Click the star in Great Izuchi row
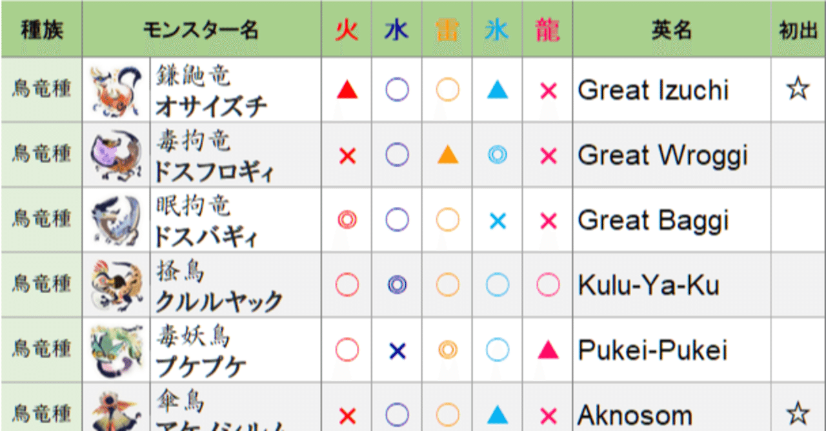 click(x=798, y=90)
